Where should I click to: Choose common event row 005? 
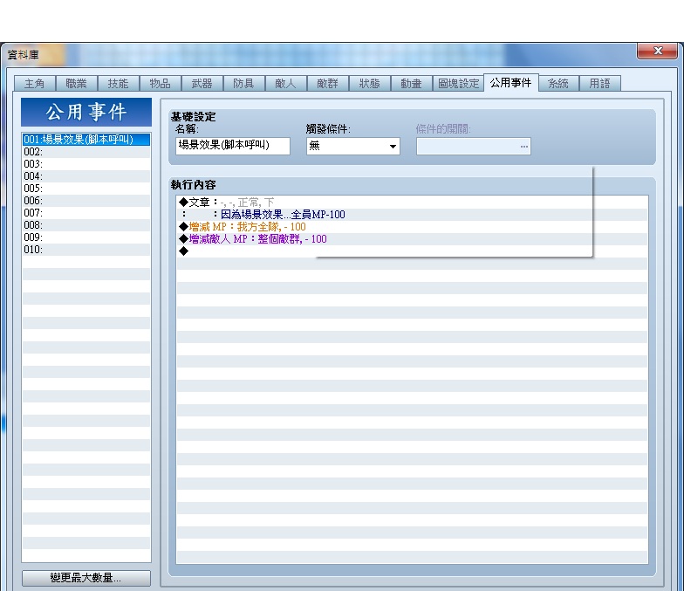tap(86, 189)
